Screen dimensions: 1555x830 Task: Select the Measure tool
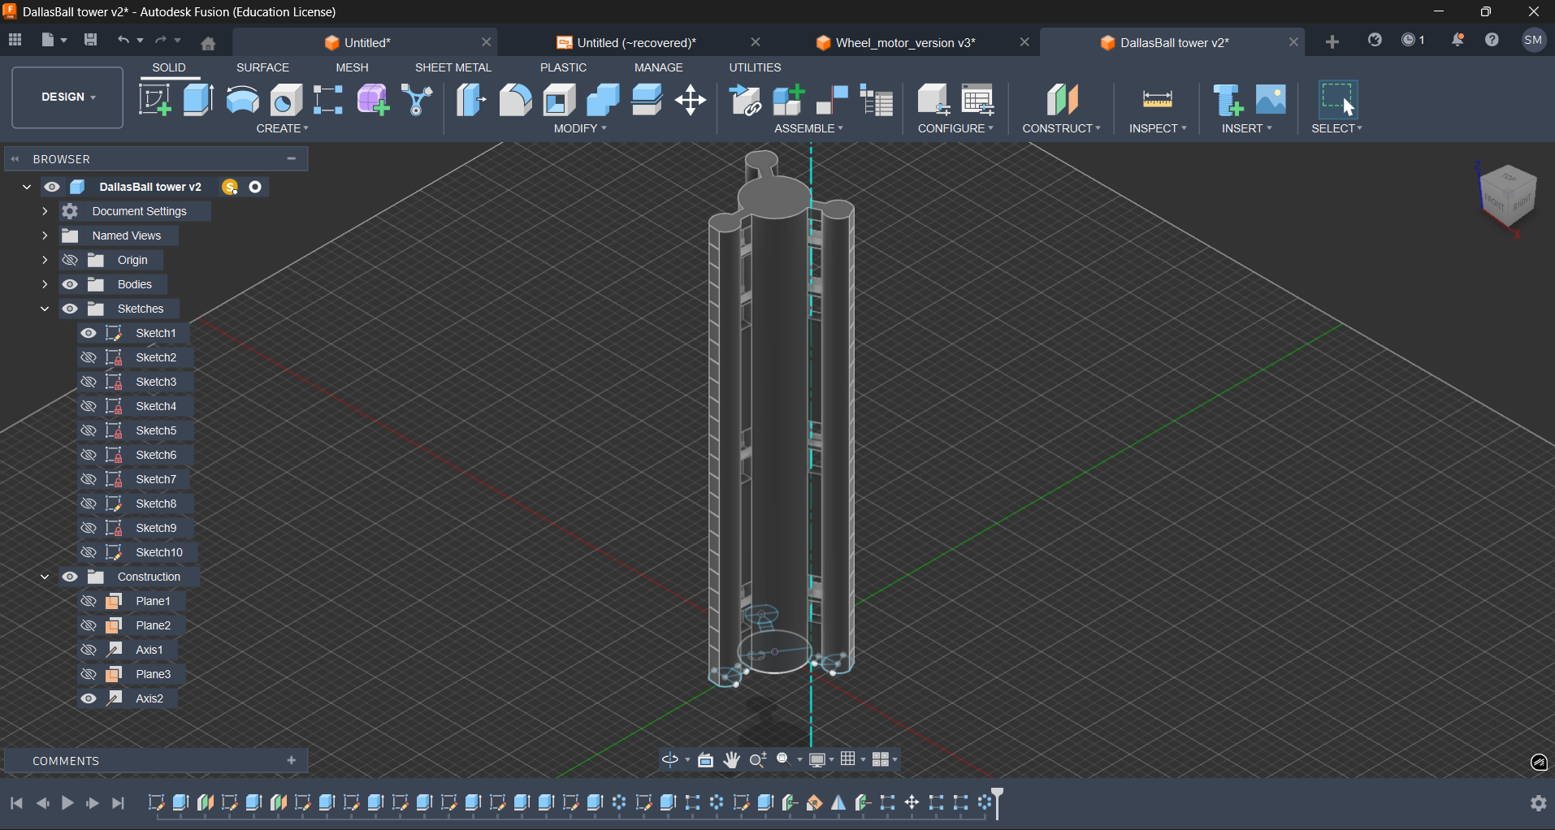tap(1157, 100)
